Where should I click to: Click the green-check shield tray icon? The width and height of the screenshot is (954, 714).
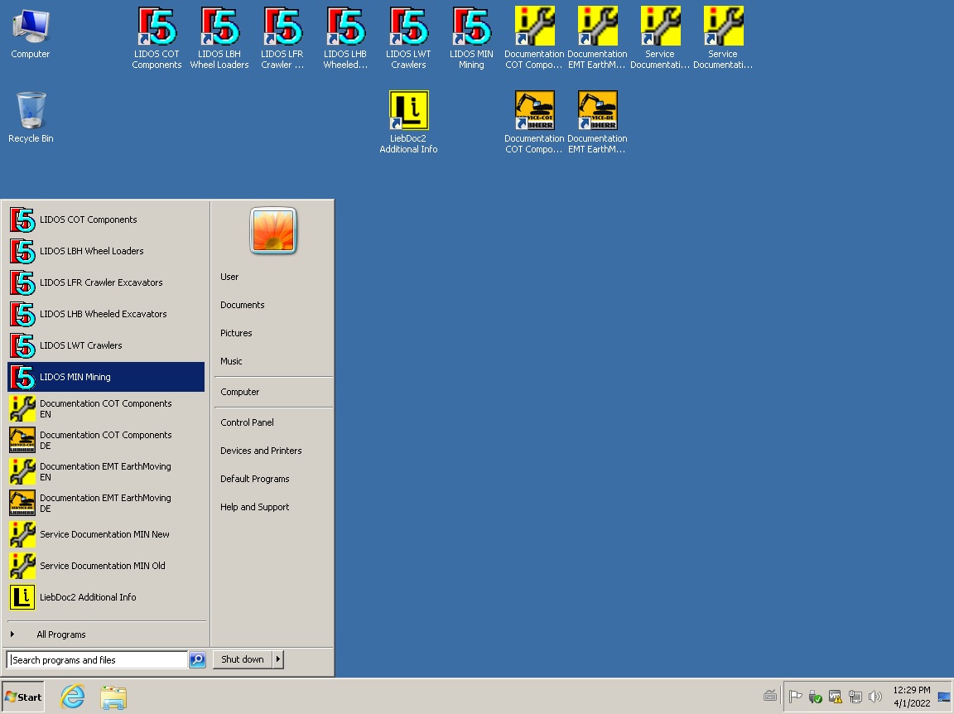tap(815, 697)
